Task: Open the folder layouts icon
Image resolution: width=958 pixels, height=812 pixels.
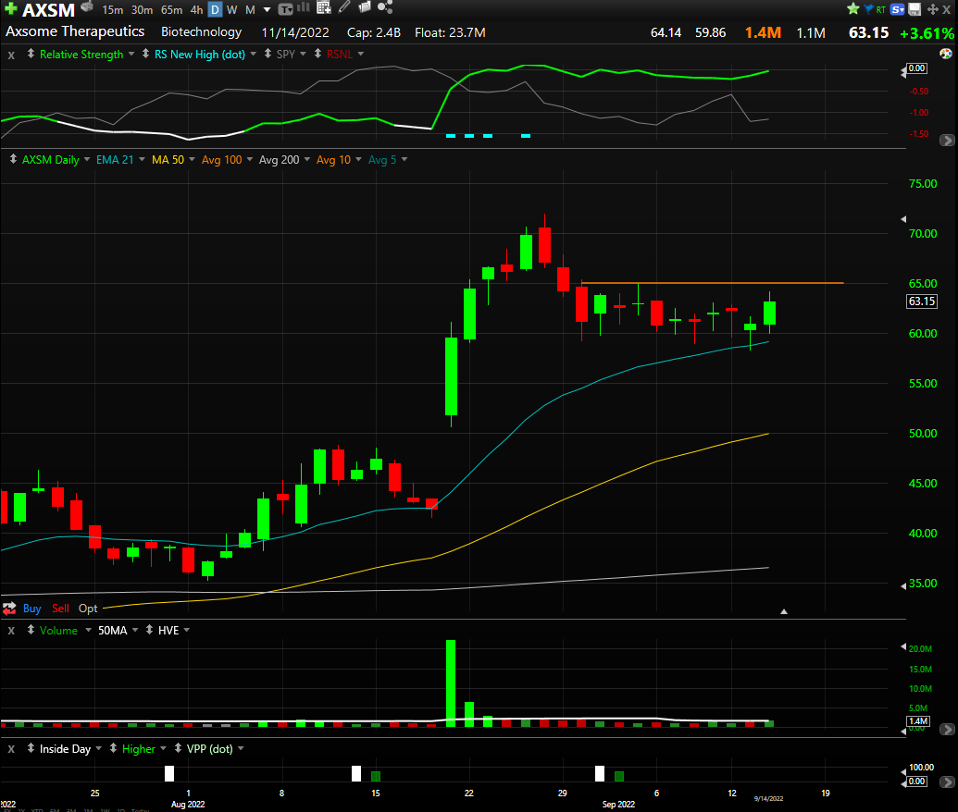Action: pos(365,7)
